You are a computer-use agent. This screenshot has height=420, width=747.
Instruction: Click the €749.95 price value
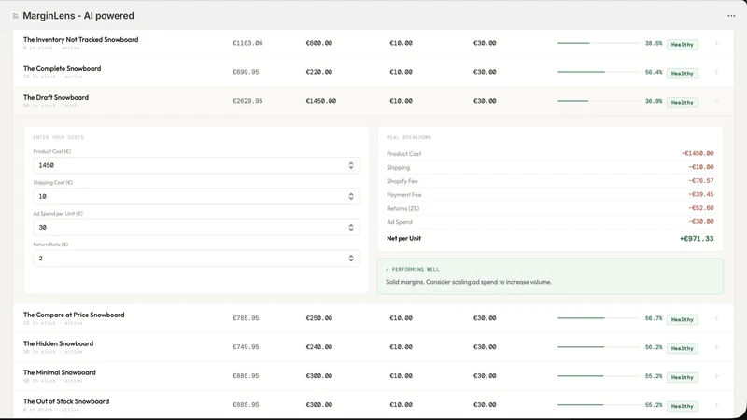click(246, 346)
